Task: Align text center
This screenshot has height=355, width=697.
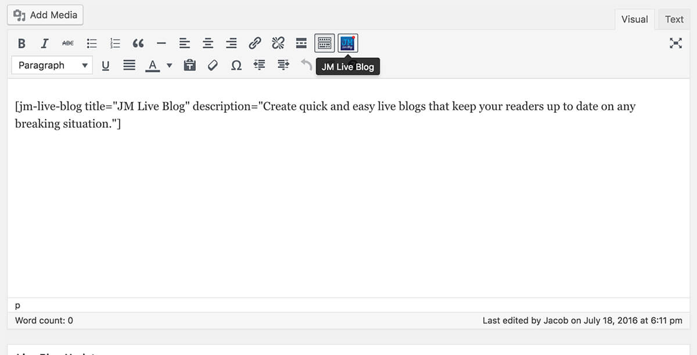Action: [x=208, y=44]
